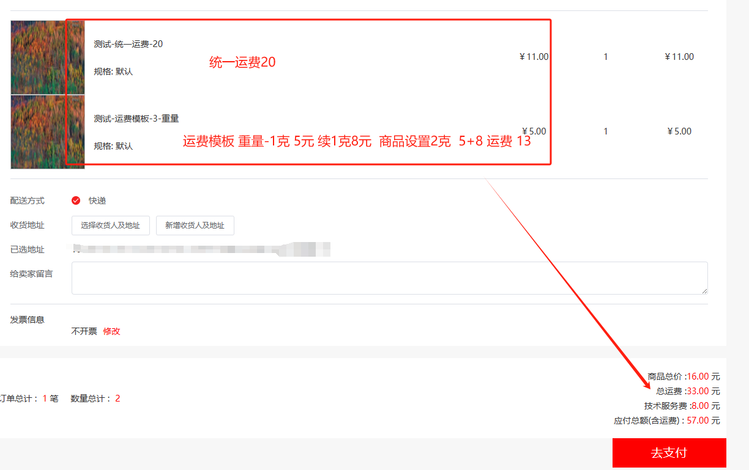This screenshot has width=749, height=470.
Task: Click the 规格: 默认 text under 测试-统一运费-20
Action: (x=113, y=72)
